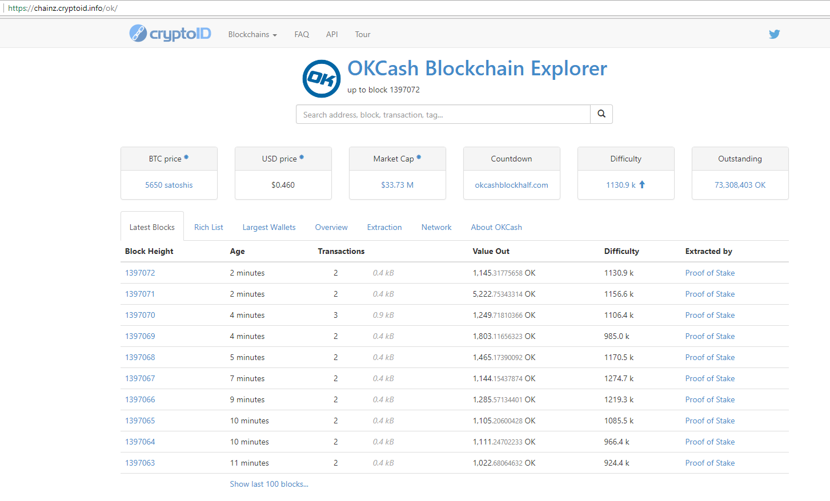The image size is (830, 501).
Task: Click the Age column header
Action: click(x=238, y=251)
